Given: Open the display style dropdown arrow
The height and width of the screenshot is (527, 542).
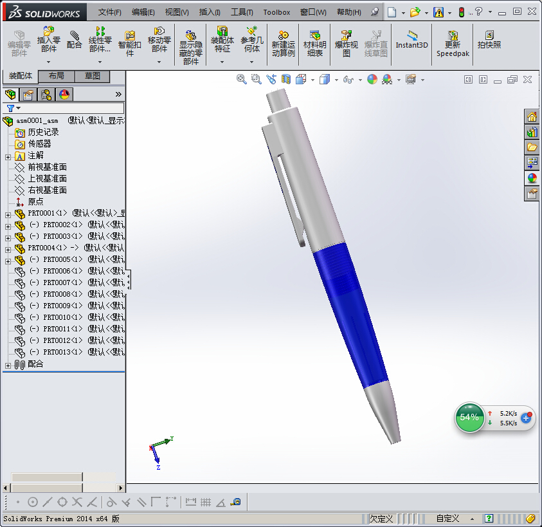Looking at the screenshot, I should click(x=336, y=80).
